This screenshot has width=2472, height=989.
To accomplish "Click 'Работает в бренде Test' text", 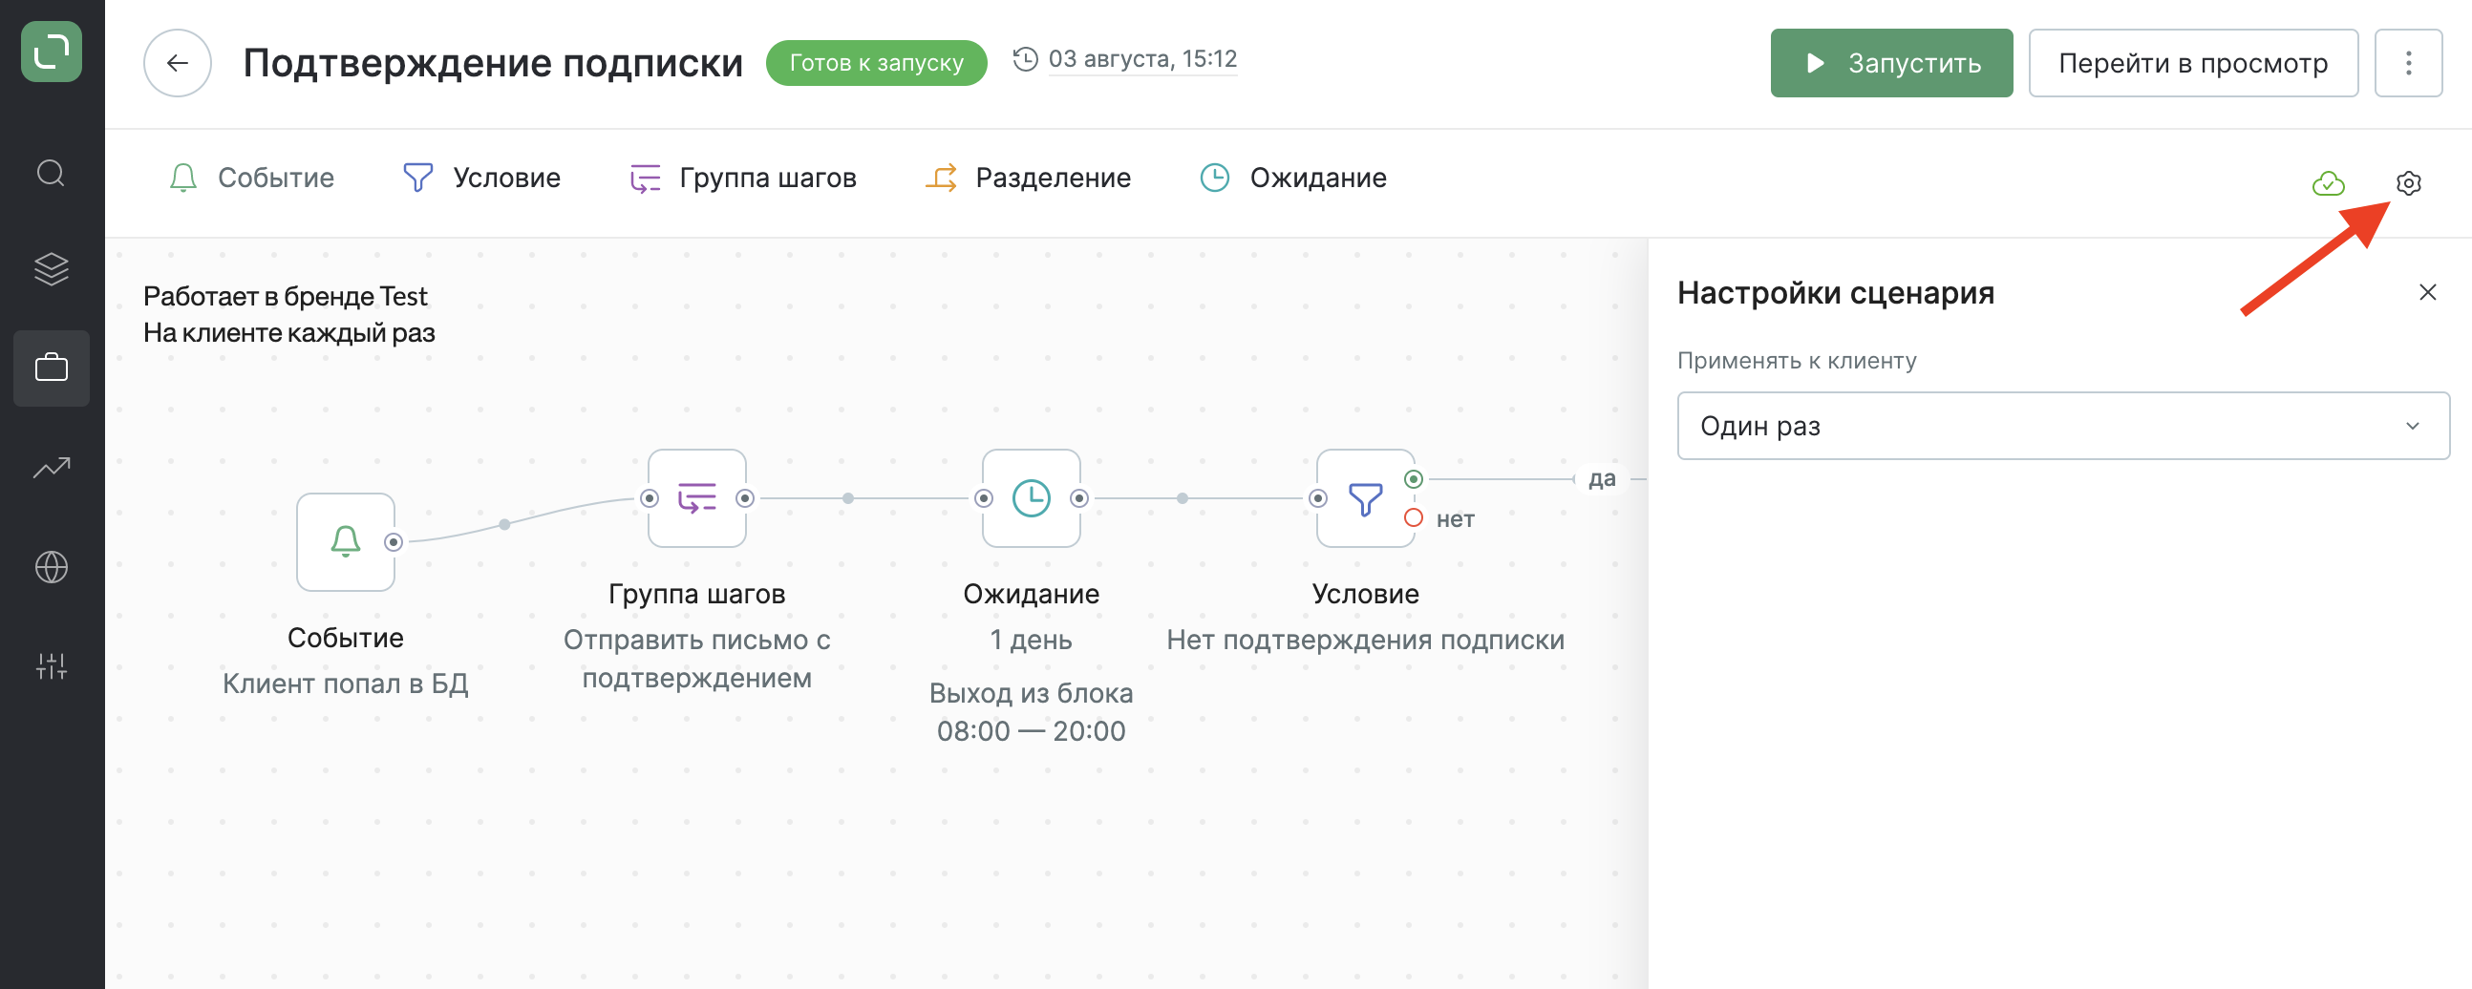I will [285, 296].
